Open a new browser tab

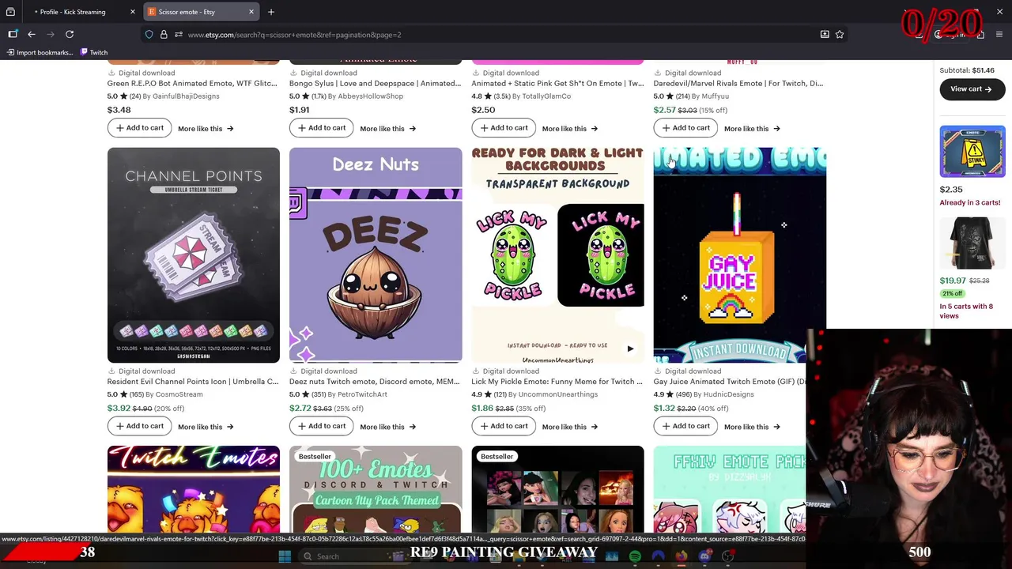(x=271, y=12)
